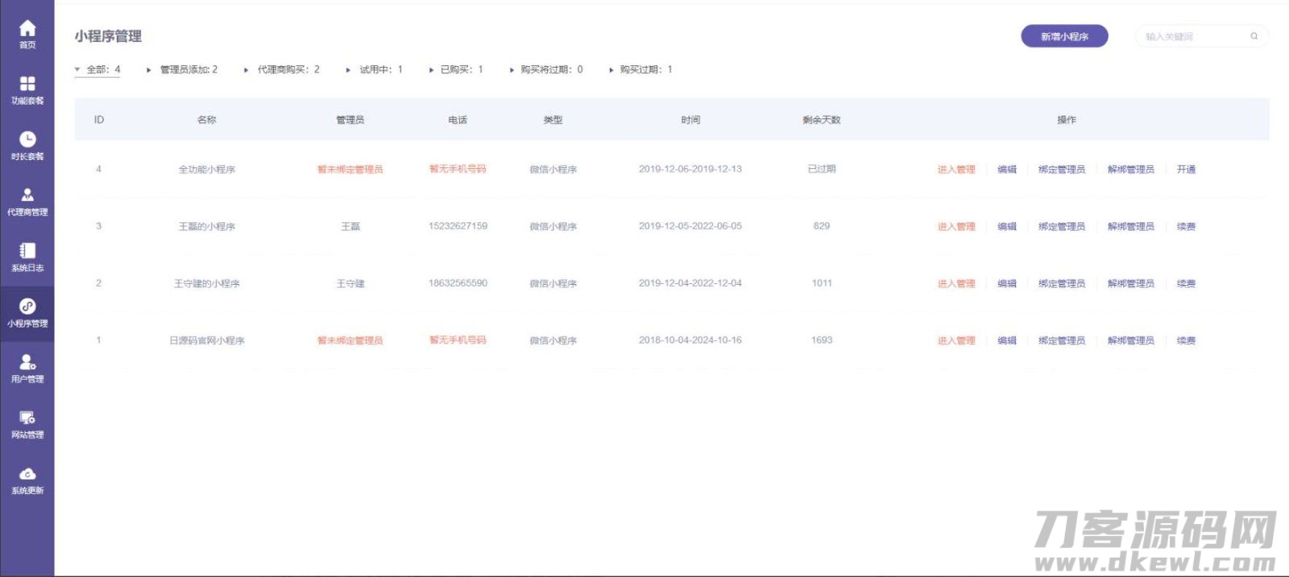
Task: Open 代理商管理 person icon in sidebar
Action: coord(27,196)
